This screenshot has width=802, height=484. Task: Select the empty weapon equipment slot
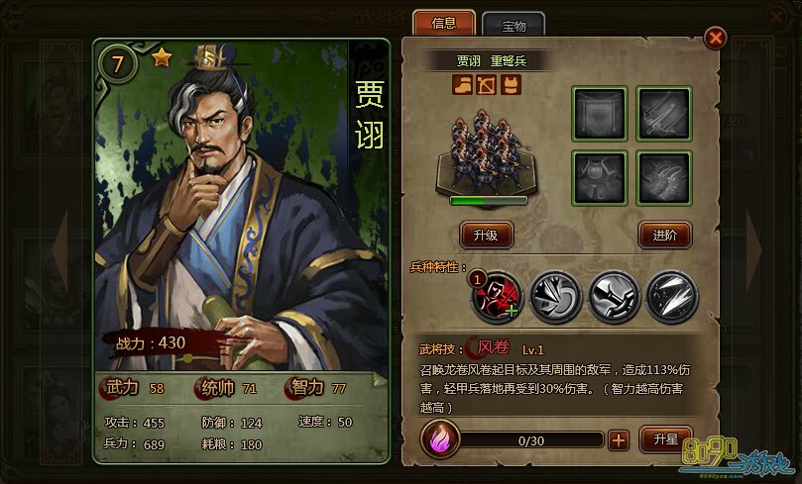click(x=664, y=114)
